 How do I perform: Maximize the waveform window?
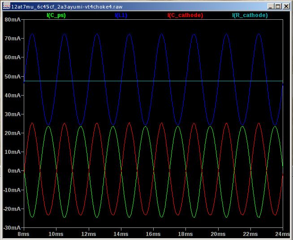coord(278,6)
